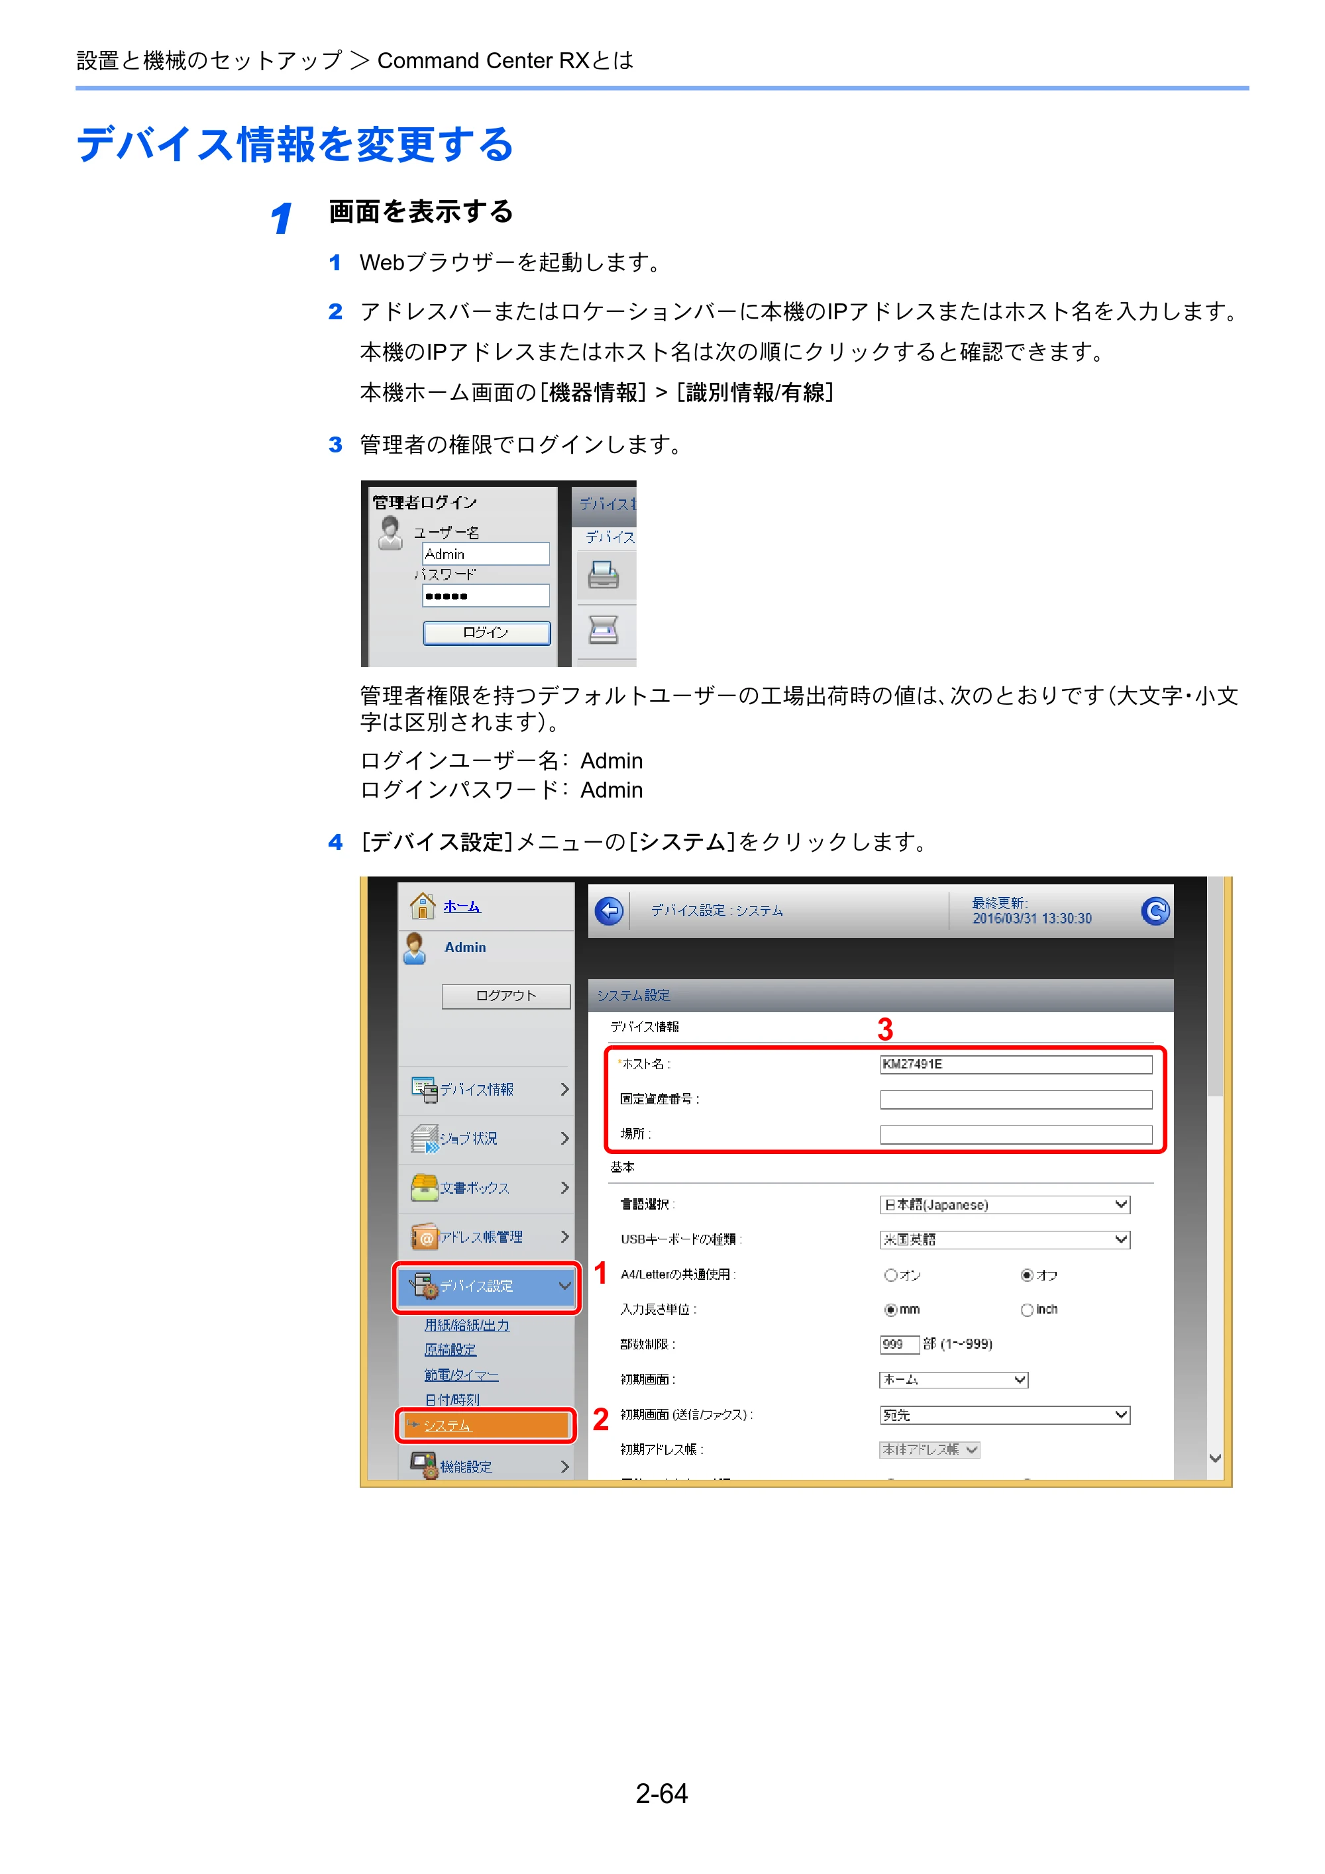Expand the デバイス情報 menu arrow
The height and width of the screenshot is (1874, 1325).
tap(564, 1089)
